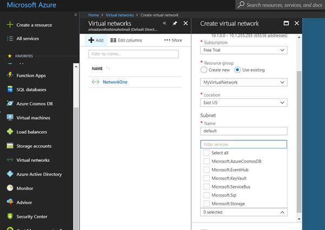Pin the Virtual networks blade
325x230 pixels.
(175, 23)
